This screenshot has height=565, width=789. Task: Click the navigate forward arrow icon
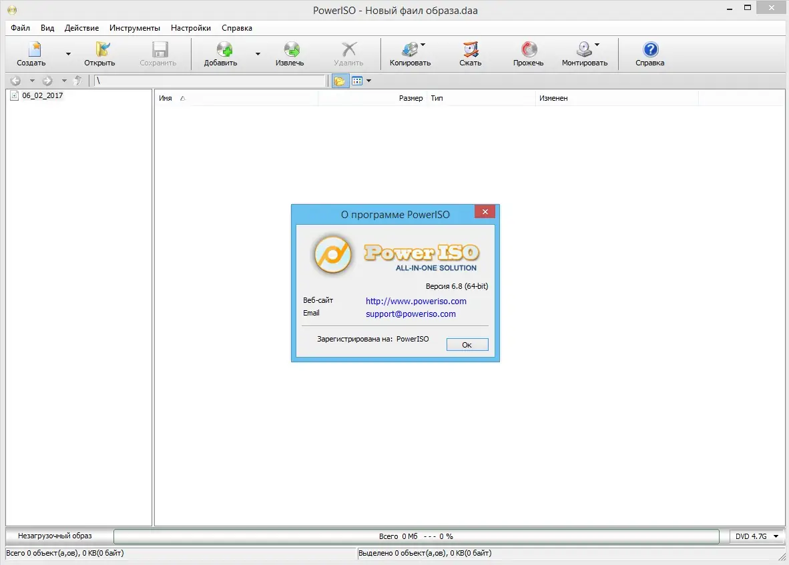click(47, 81)
